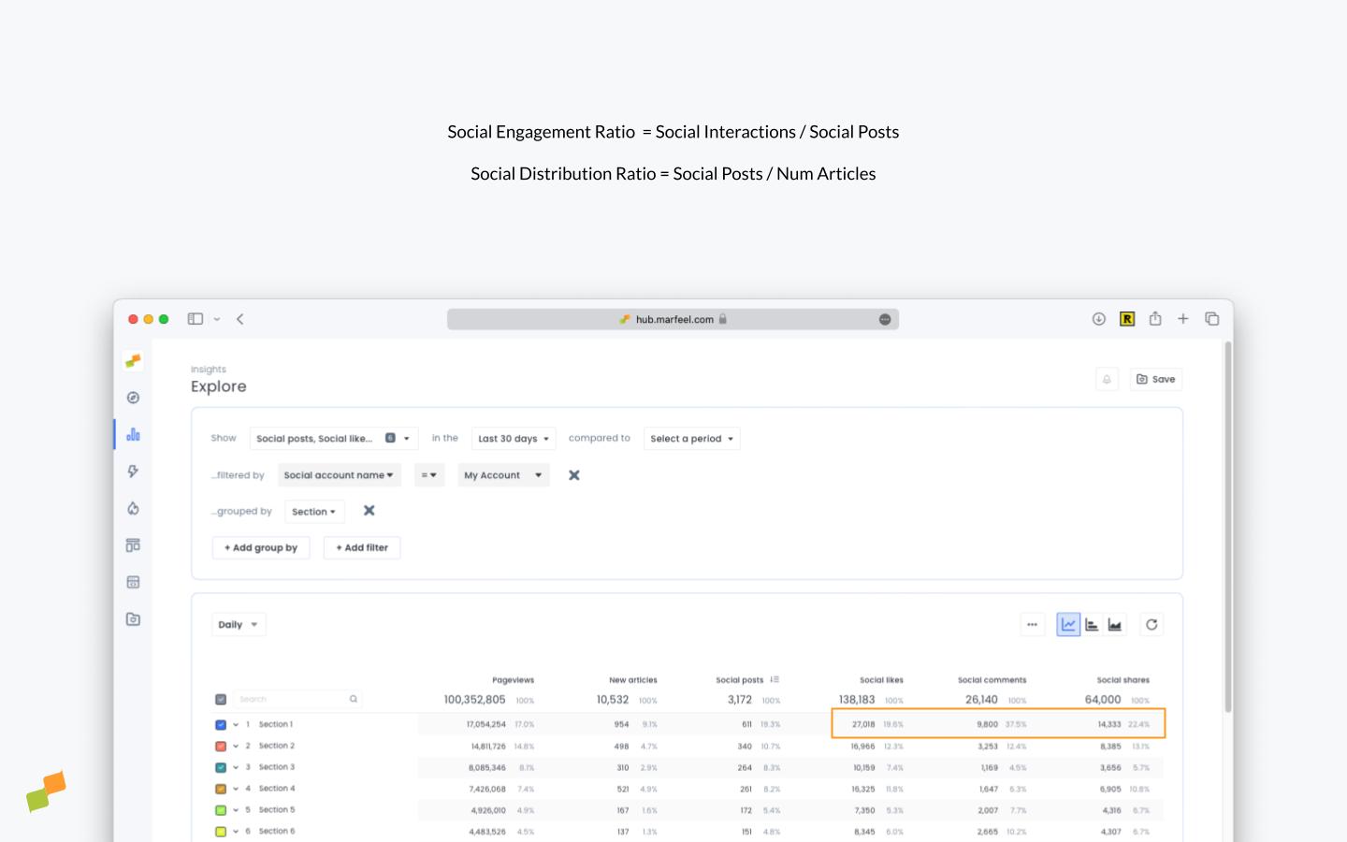The width and height of the screenshot is (1347, 842).
Task: Enable the Section 2 checkbox
Action: tap(221, 746)
